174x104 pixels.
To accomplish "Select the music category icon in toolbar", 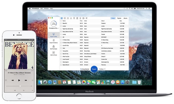I will [62, 18].
